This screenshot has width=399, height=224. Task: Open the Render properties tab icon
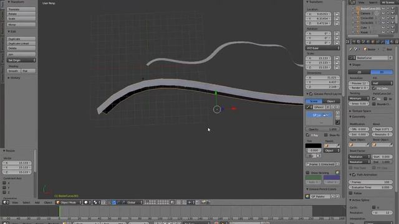point(353,42)
